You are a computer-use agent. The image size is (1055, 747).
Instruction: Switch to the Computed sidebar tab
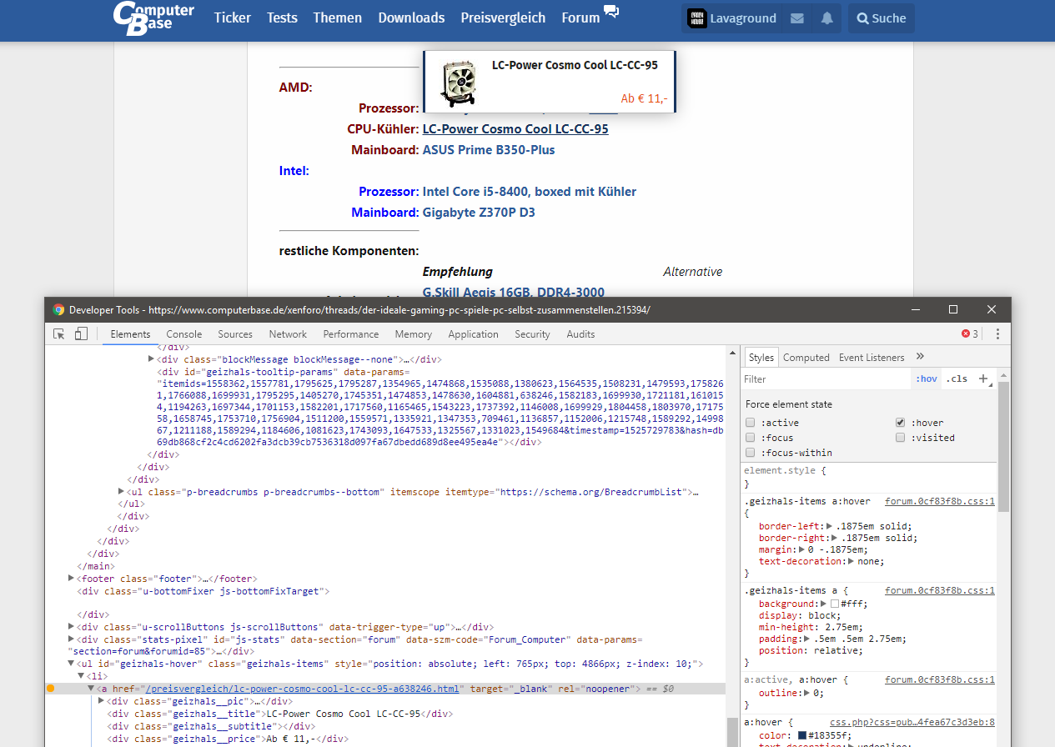[806, 357]
